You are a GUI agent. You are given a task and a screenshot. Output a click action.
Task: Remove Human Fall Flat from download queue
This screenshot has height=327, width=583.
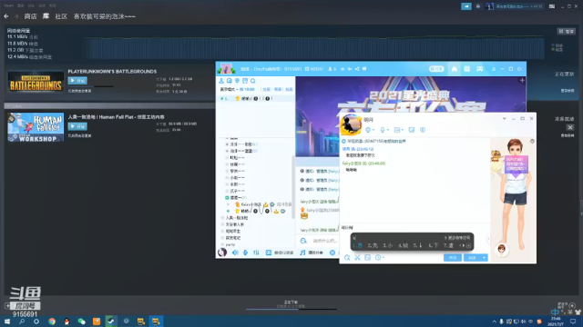click(570, 127)
